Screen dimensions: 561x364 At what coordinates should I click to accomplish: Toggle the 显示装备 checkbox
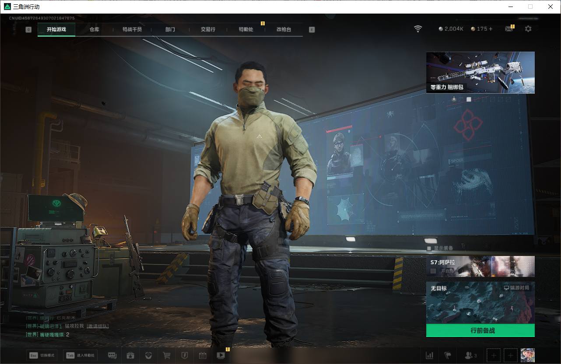pyautogui.click(x=429, y=248)
